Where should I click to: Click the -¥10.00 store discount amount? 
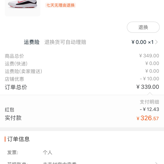(149, 79)
